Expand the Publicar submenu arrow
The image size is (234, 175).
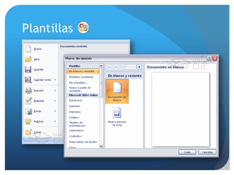[x=55, y=121]
